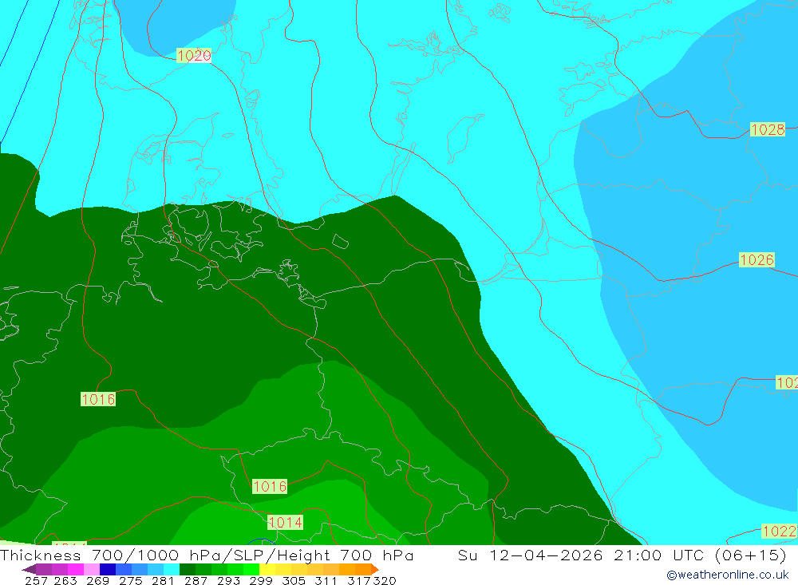Select the cyan legend swatch
Image resolution: width=798 pixels, height=585 pixels.
(x=172, y=569)
